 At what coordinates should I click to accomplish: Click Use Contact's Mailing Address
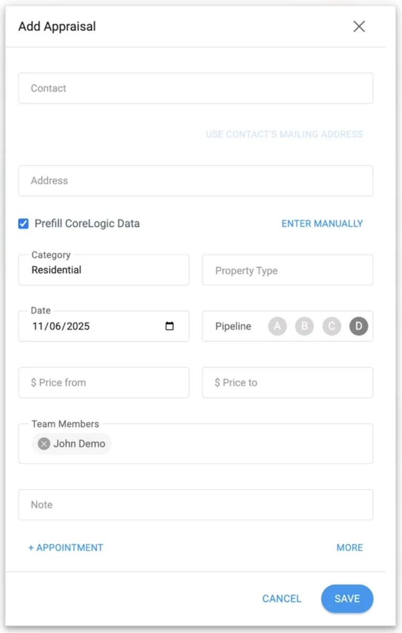[284, 135]
